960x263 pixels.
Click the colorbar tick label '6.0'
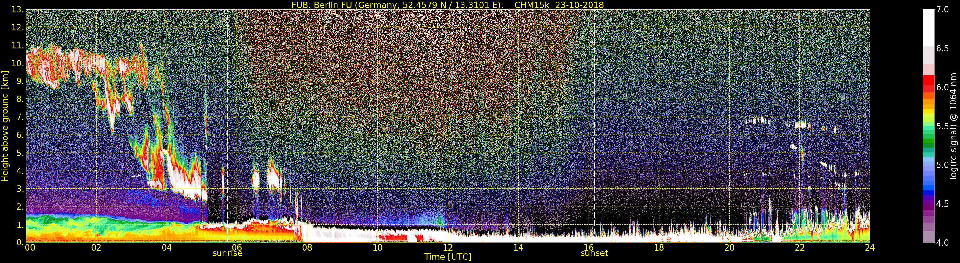[942, 87]
